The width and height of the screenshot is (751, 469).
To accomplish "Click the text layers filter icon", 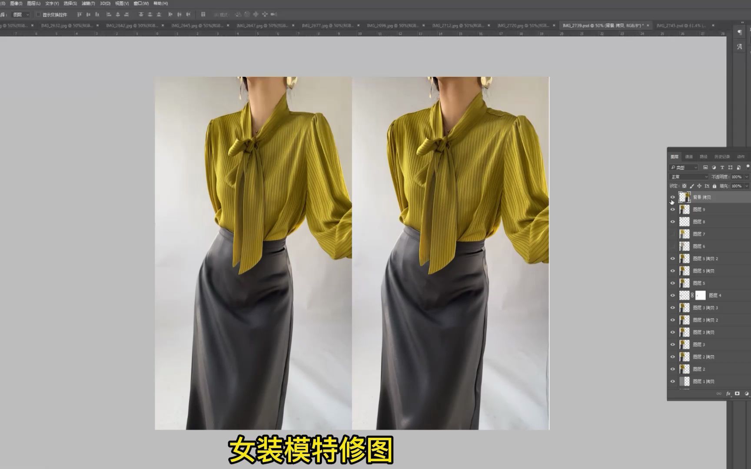I will [x=722, y=167].
